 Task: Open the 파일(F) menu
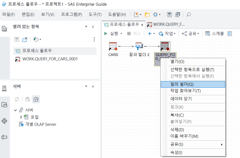click(8, 15)
